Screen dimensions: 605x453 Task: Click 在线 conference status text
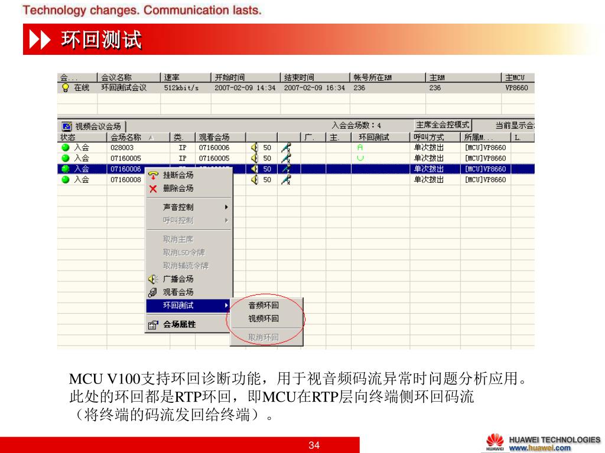click(x=82, y=88)
